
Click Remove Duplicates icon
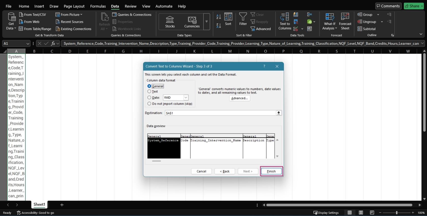(x=296, y=22)
